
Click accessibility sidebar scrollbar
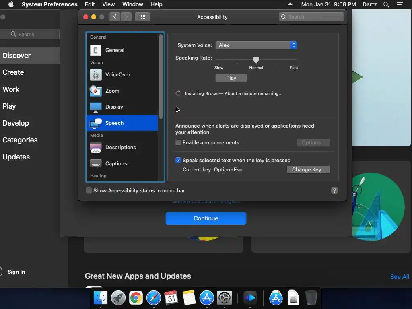161,76
